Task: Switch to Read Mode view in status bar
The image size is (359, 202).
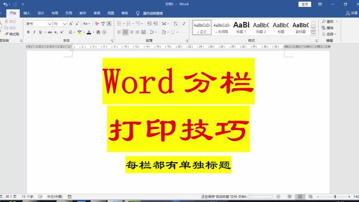Action: [289, 196]
